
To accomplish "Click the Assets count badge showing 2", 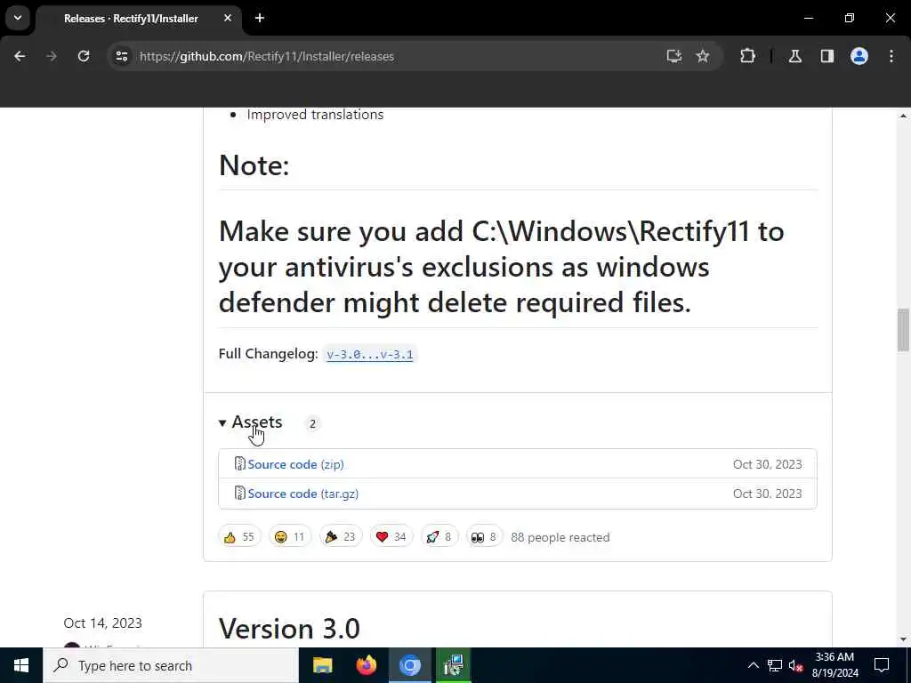I will [312, 423].
